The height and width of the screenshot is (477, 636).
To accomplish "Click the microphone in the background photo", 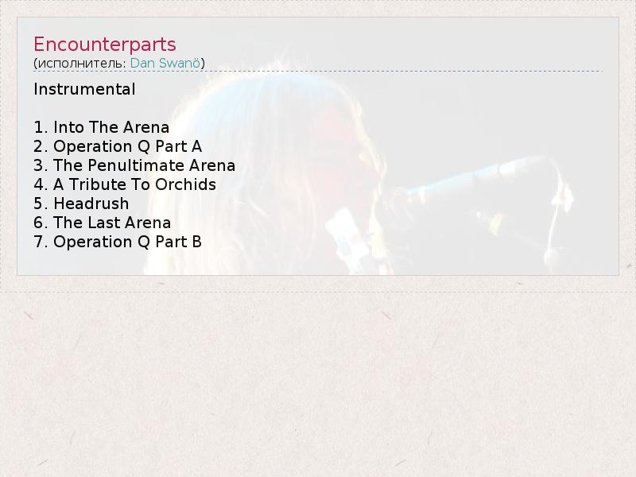I will (509, 171).
